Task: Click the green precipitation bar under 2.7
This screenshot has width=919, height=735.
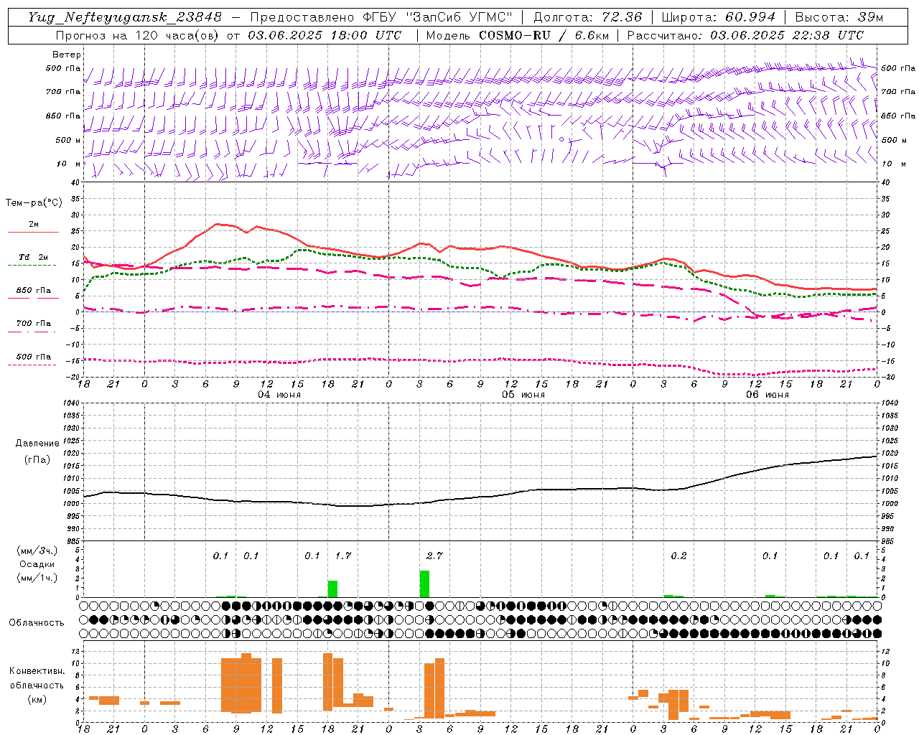Action: [424, 584]
